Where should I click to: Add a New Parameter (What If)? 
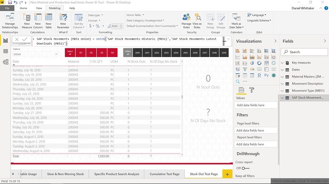pos(63,21)
